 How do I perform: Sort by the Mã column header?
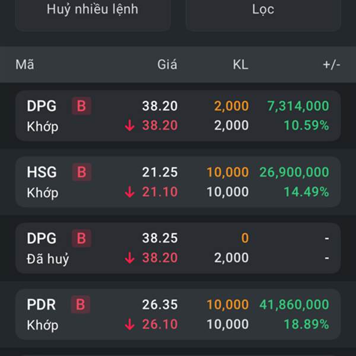[25, 65]
